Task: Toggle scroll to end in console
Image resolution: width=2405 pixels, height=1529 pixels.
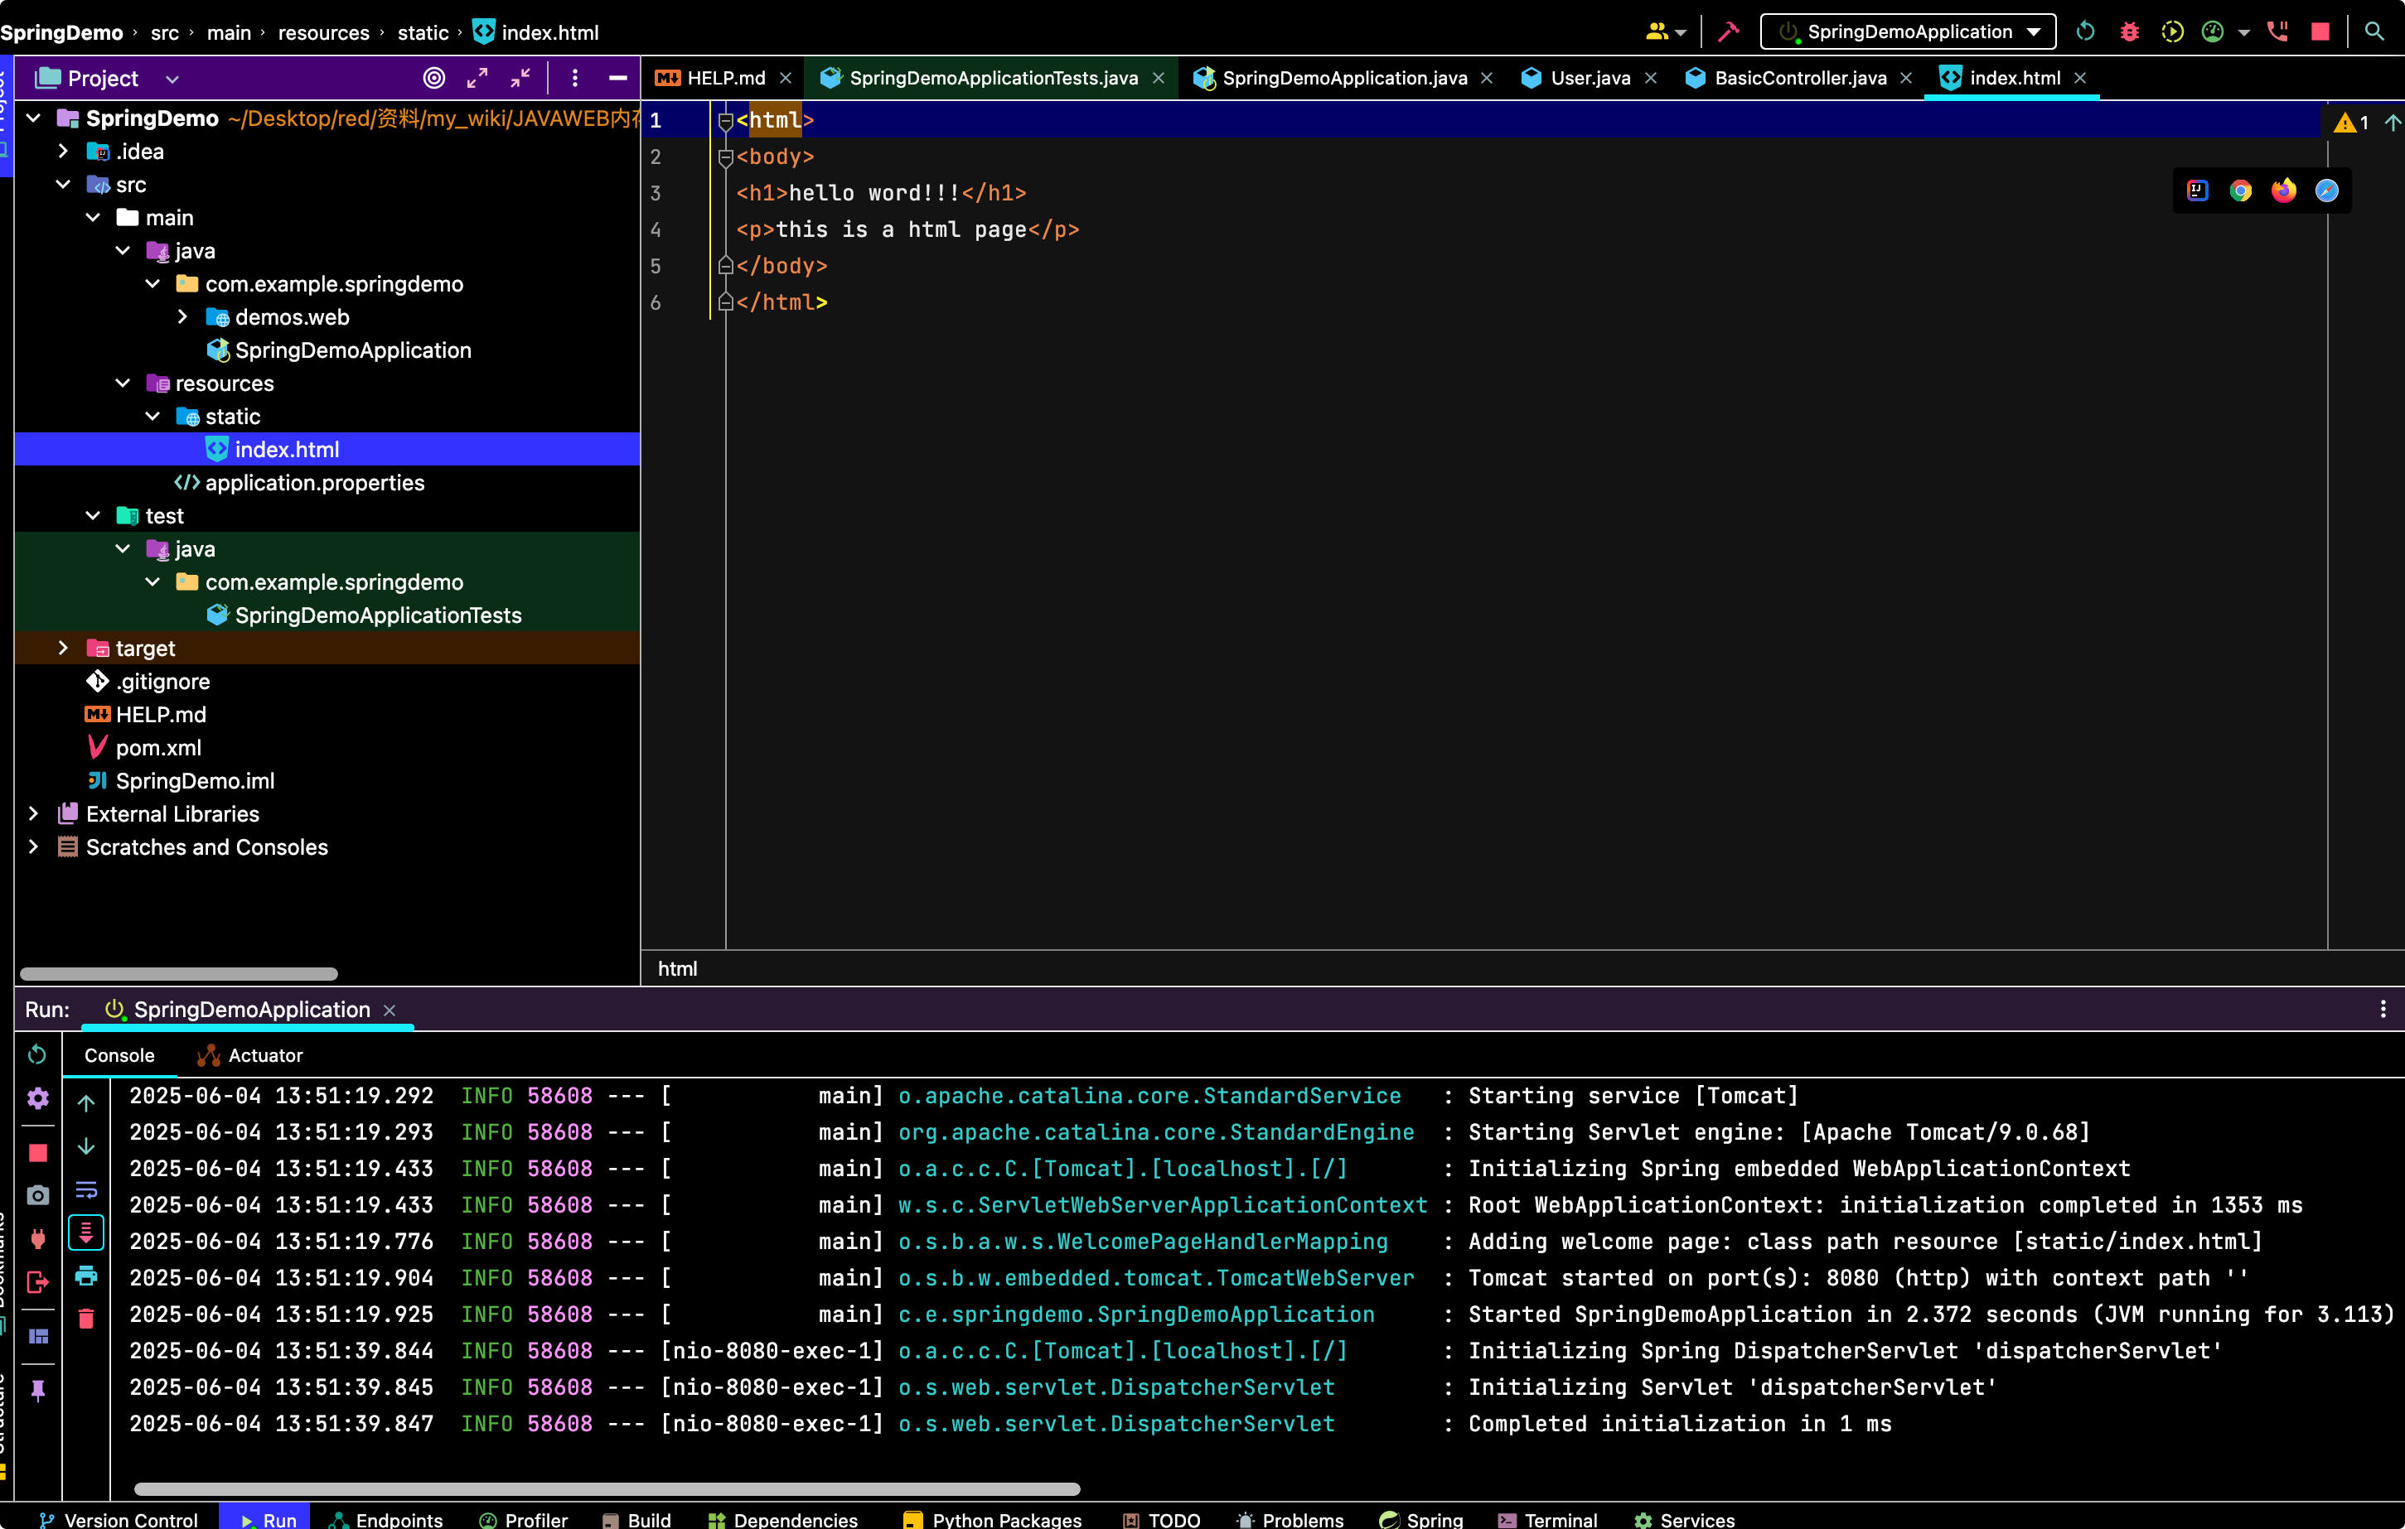Action: [86, 1232]
